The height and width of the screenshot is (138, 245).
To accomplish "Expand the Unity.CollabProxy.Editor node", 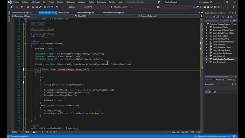I will pyautogui.click(x=207, y=33).
